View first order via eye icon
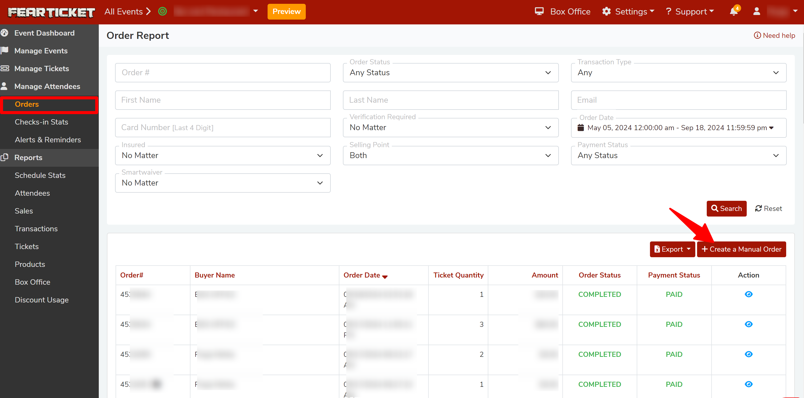Viewport: 804px width, 398px height. pyautogui.click(x=748, y=294)
